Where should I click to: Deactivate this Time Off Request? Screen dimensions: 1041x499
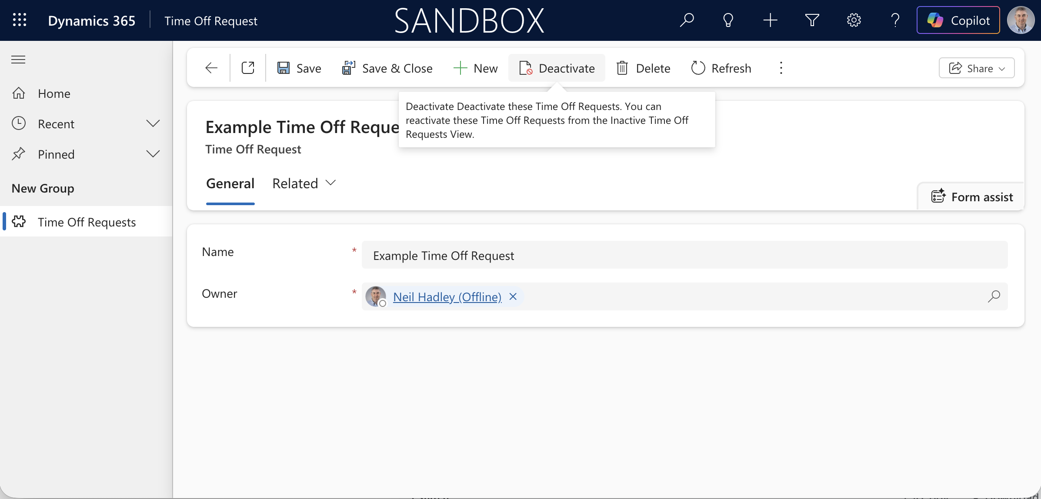[x=557, y=68]
